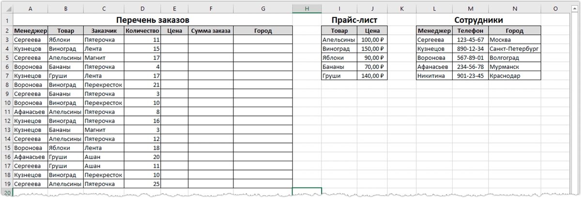Select city cell 'Краснодар'
Image resolution: width=581 pixels, height=198 pixels.
(x=515, y=76)
